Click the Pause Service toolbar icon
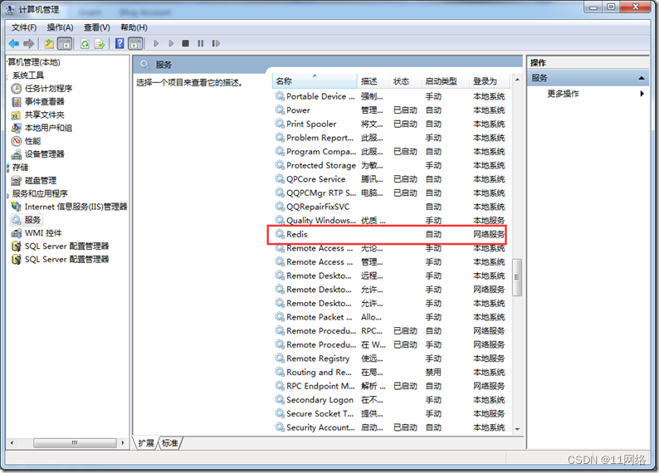 point(201,43)
